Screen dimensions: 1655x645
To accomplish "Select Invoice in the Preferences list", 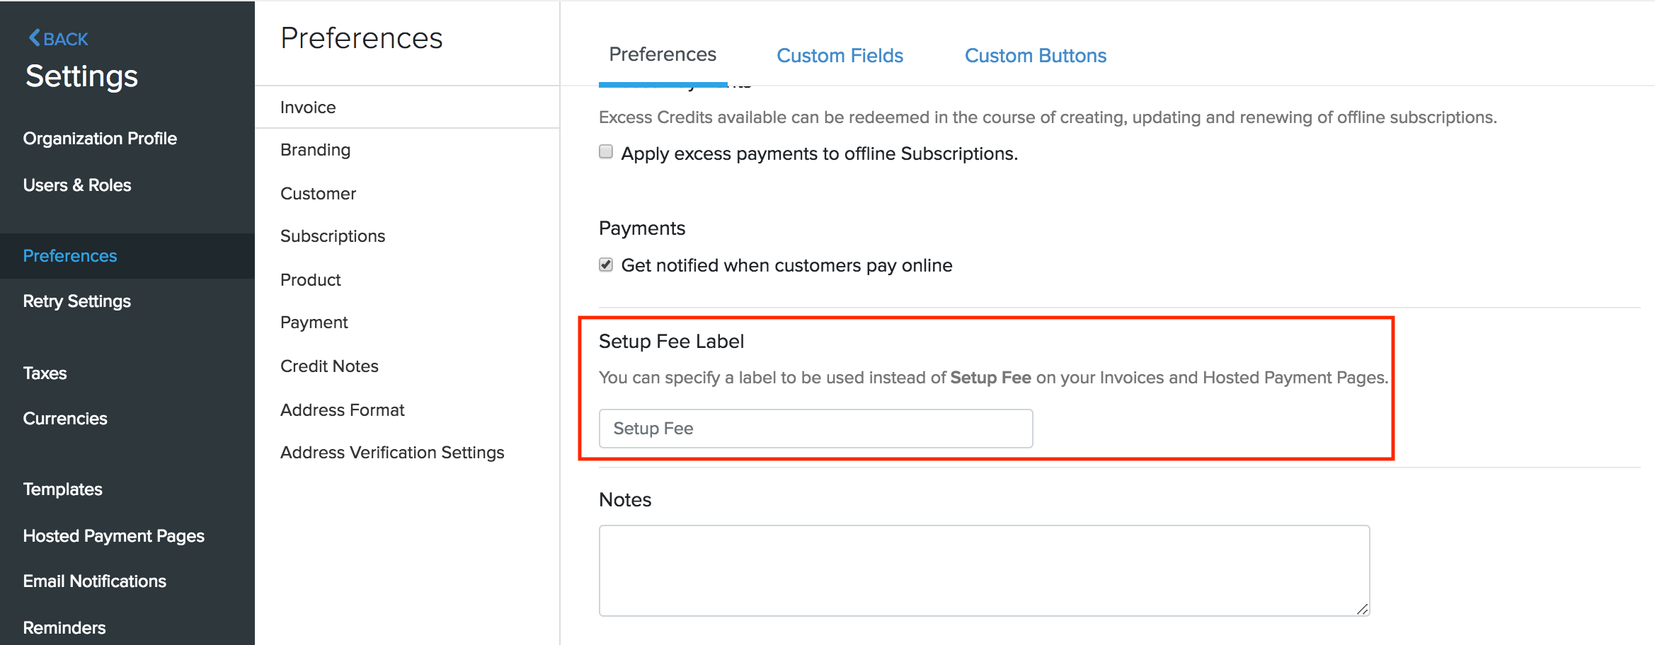I will [307, 107].
